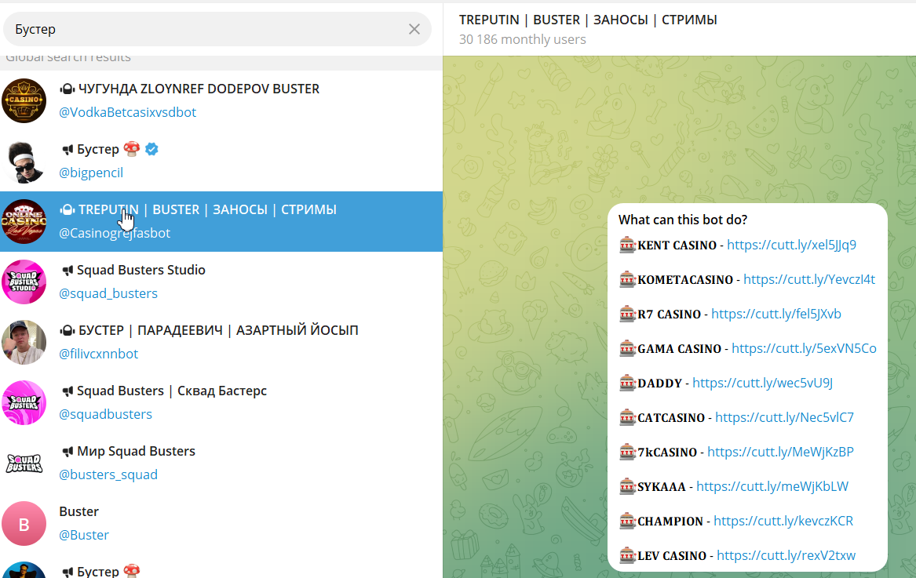Open the Online Casino avatar of TREPUTIN bot
This screenshot has width=916, height=578.
24,222
